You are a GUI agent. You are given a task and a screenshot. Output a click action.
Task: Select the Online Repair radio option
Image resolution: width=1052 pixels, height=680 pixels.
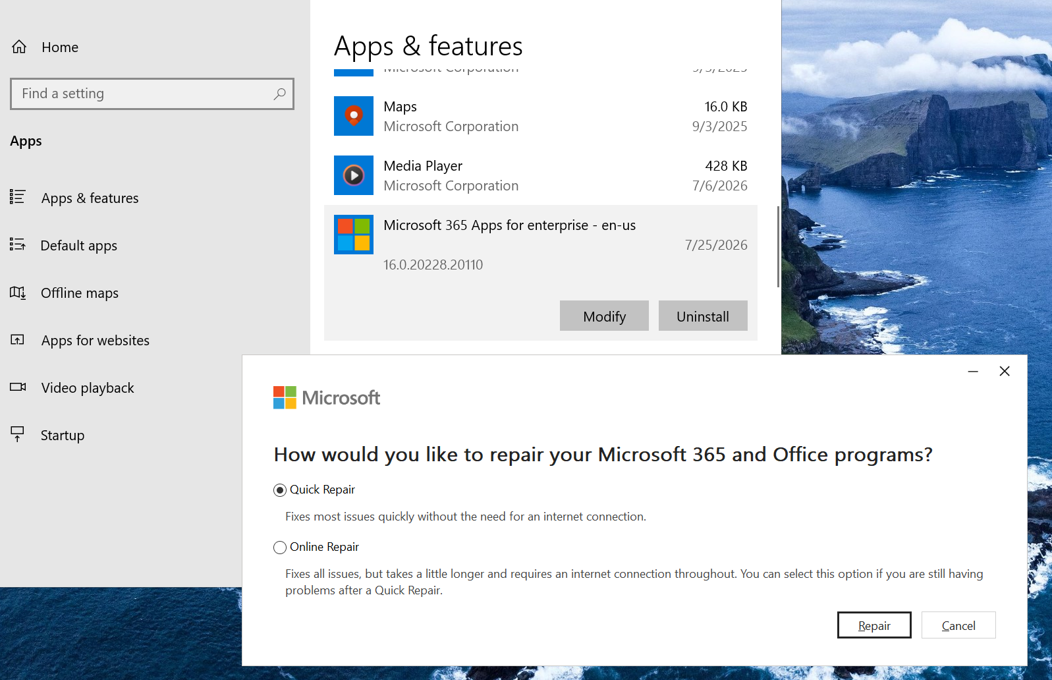coord(280,548)
